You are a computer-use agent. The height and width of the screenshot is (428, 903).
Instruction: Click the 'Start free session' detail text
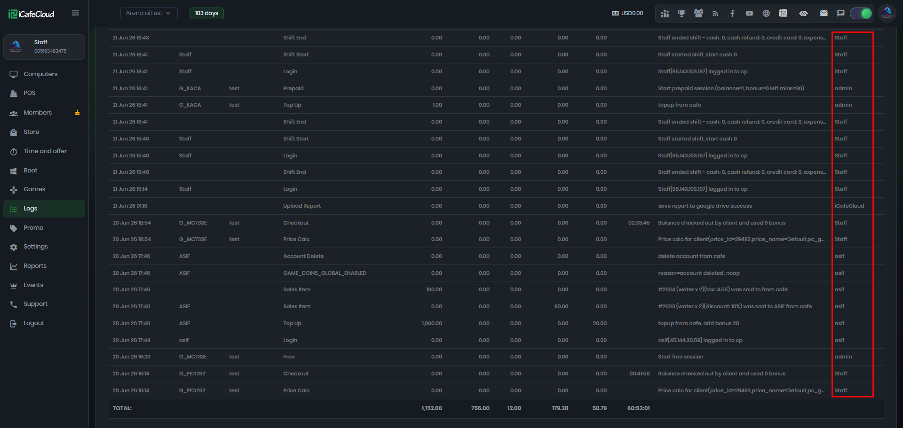pos(681,357)
